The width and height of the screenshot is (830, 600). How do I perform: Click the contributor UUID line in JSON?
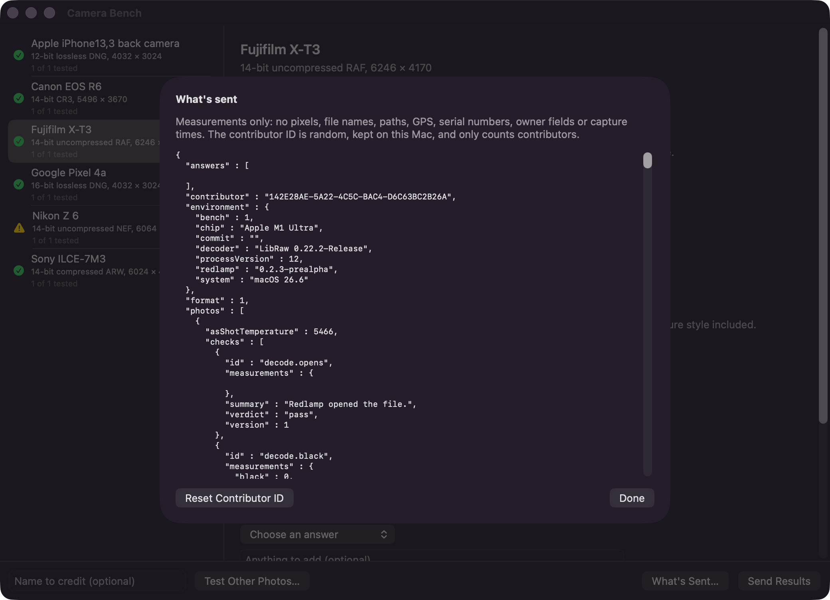point(320,197)
